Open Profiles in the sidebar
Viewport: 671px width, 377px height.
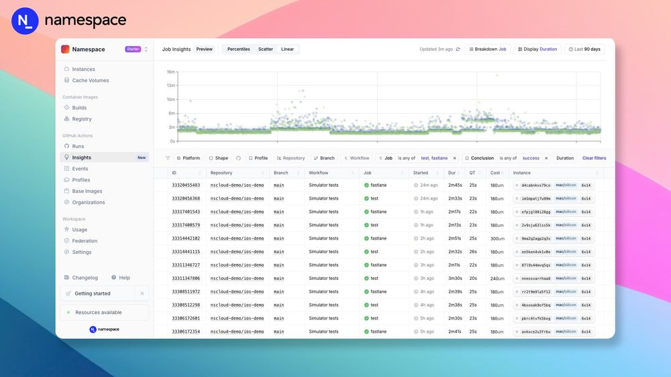coord(81,179)
